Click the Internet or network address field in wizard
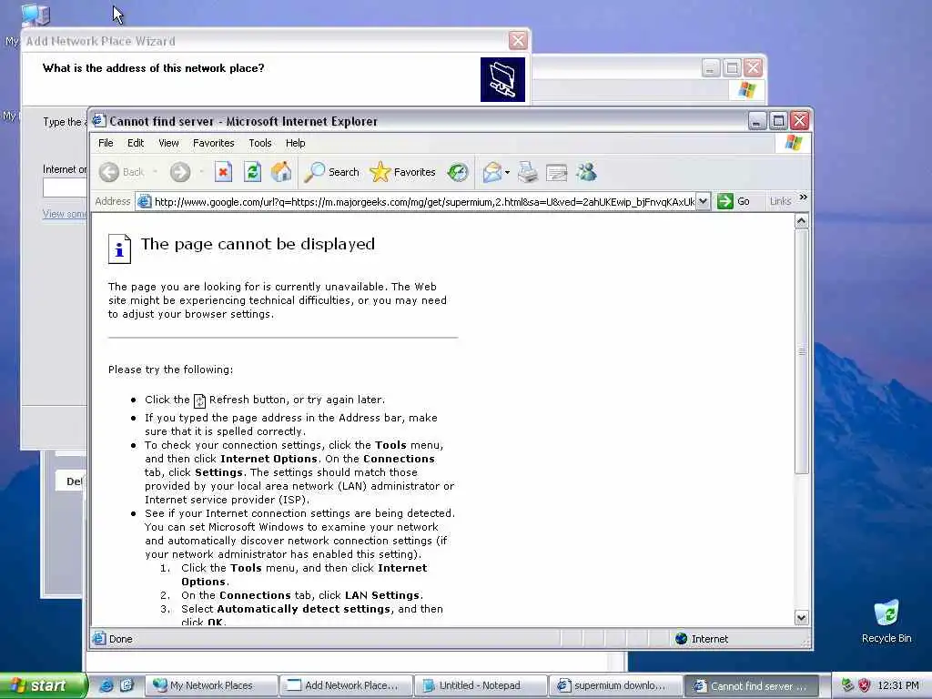The width and height of the screenshot is (932, 699). (65, 187)
